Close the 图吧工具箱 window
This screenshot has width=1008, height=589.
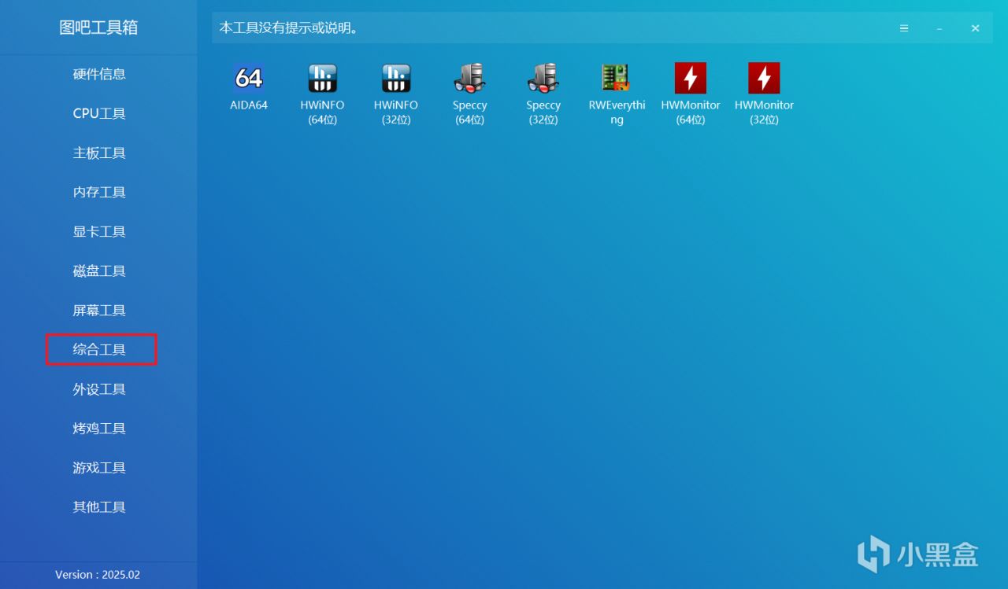(x=975, y=28)
